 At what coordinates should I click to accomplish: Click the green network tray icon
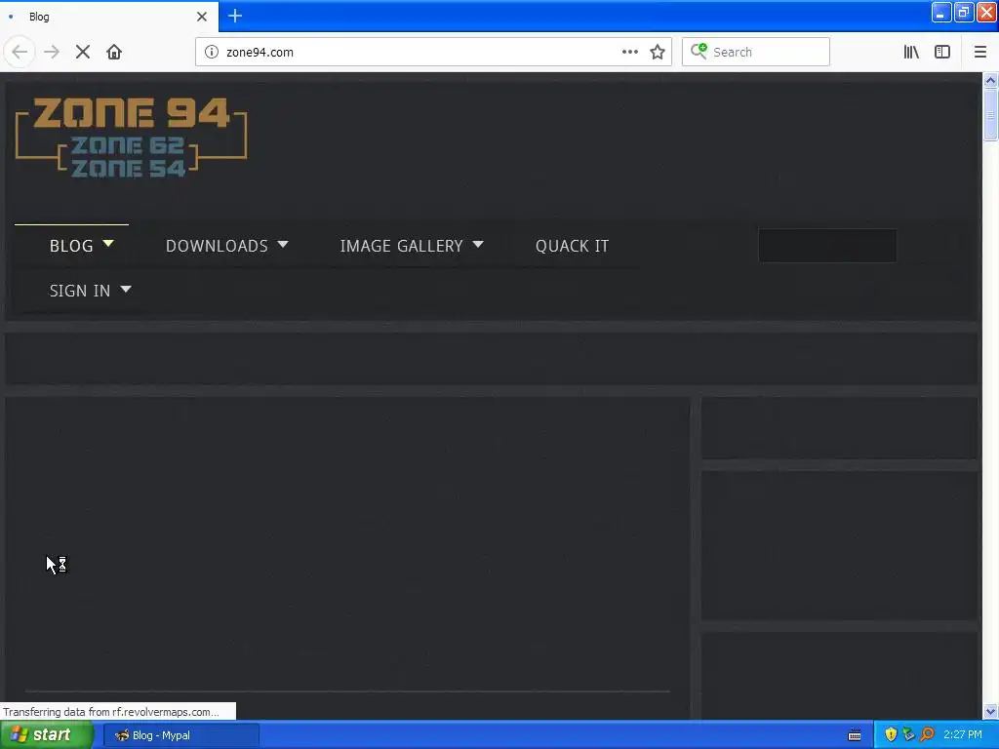[908, 734]
